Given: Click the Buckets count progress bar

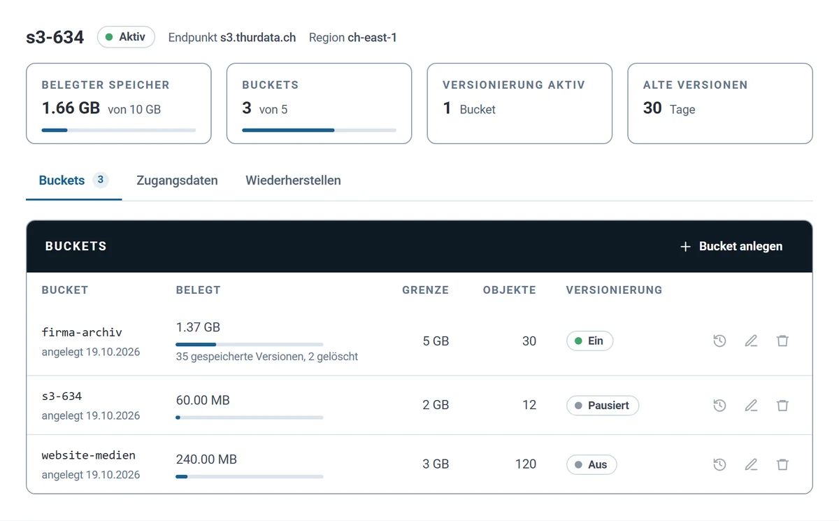Looking at the screenshot, I should (x=319, y=130).
